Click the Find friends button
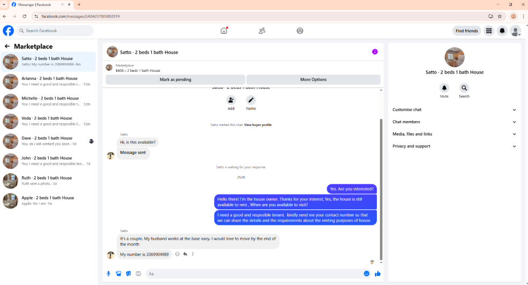This screenshot has width=528, height=285. tap(466, 31)
